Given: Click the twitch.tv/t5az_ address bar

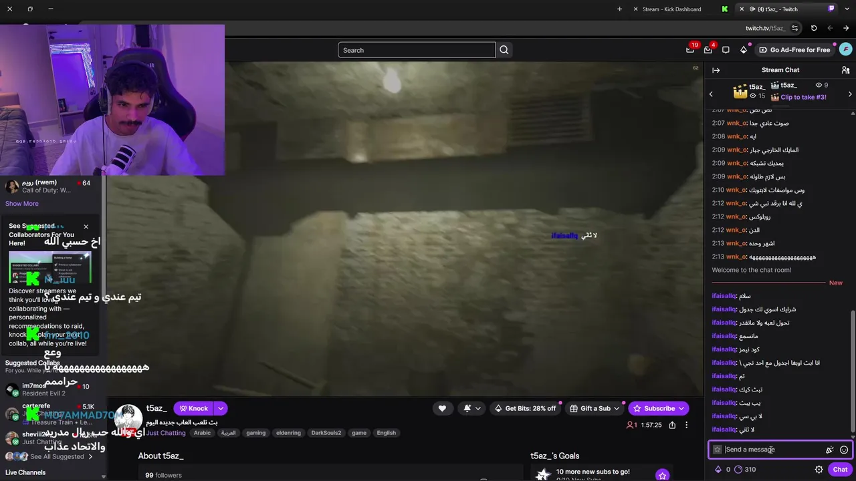Looking at the screenshot, I should pyautogui.click(x=765, y=28).
